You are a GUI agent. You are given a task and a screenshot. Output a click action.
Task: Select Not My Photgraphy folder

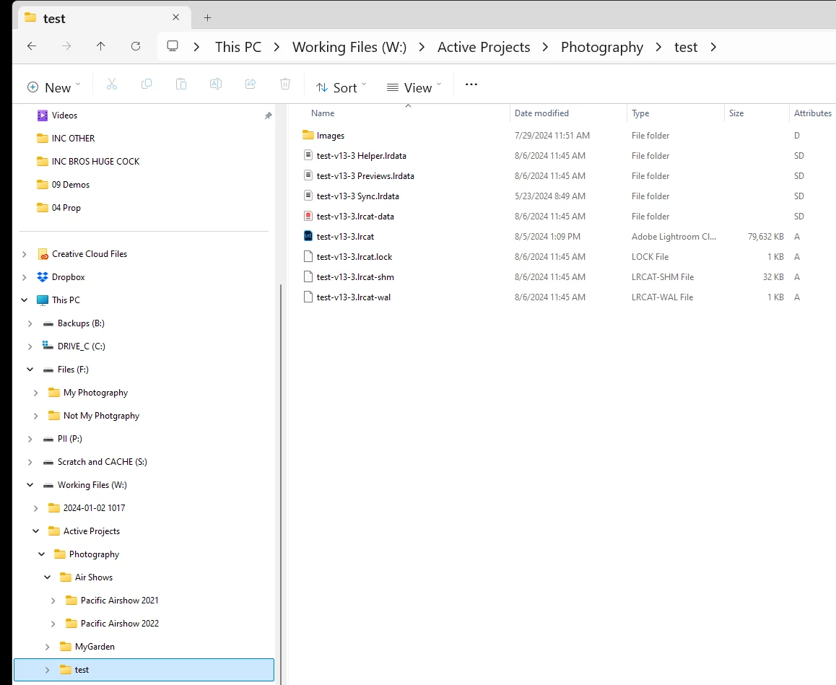(x=101, y=416)
